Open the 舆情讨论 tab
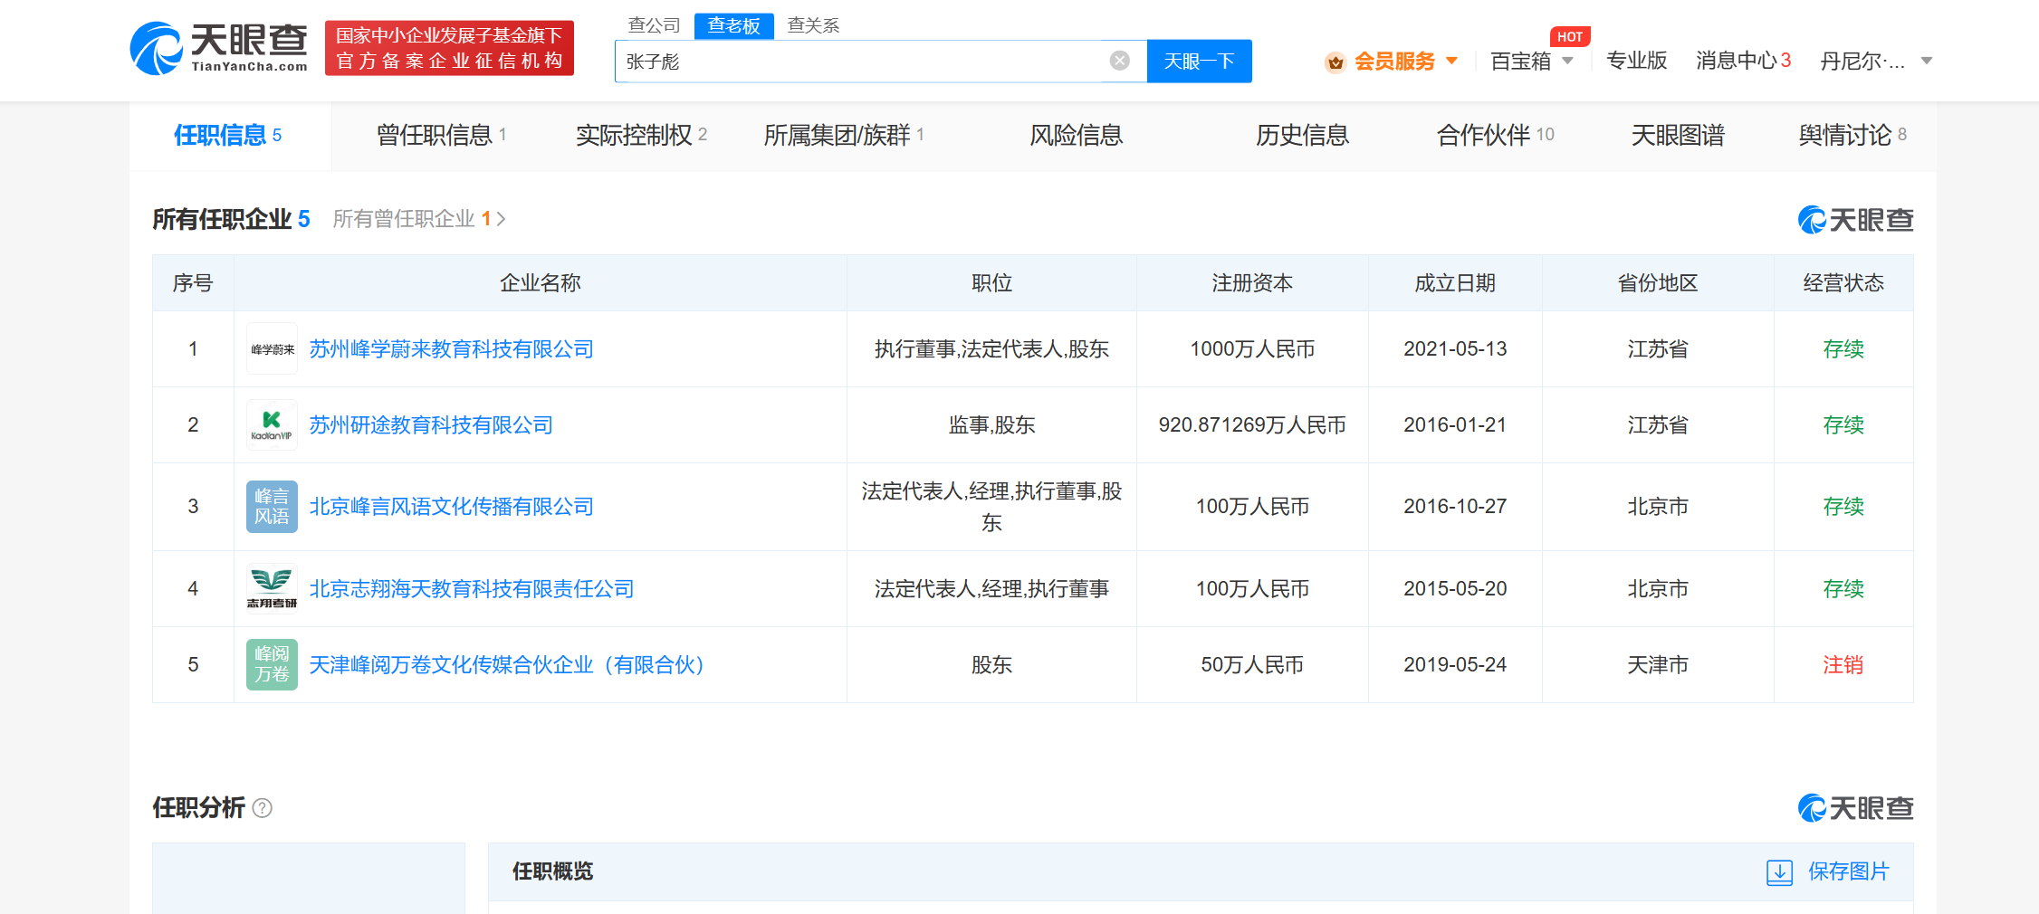 tap(1852, 136)
